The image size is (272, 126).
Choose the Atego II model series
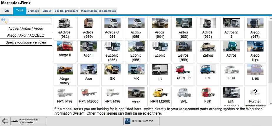[x=65, y=51]
